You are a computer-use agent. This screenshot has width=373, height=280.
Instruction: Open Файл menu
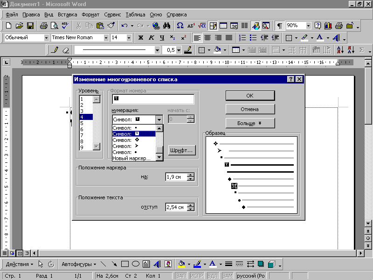[x=12, y=14]
